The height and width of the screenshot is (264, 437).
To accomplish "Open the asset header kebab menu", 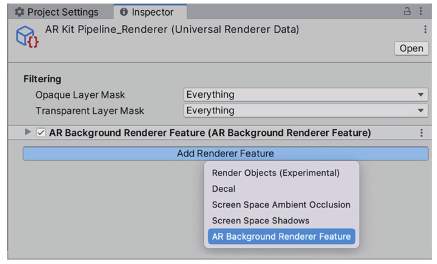I will tap(425, 29).
